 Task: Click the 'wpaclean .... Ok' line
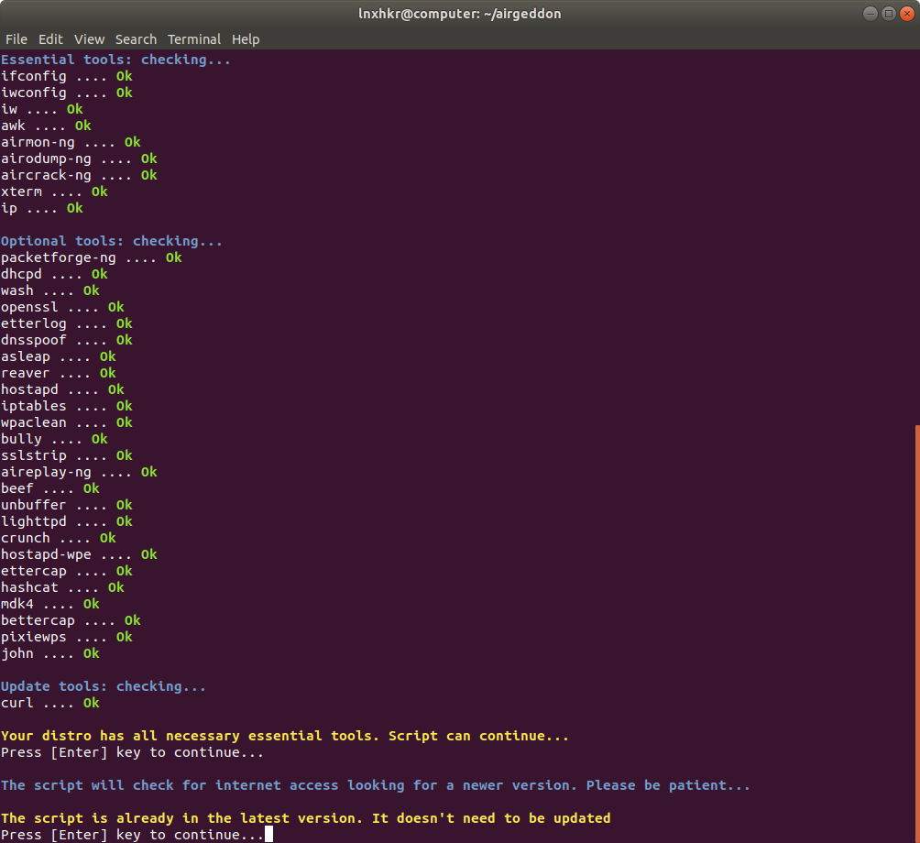tap(66, 422)
